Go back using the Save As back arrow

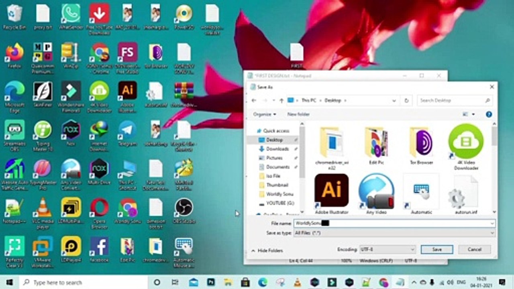(x=254, y=100)
